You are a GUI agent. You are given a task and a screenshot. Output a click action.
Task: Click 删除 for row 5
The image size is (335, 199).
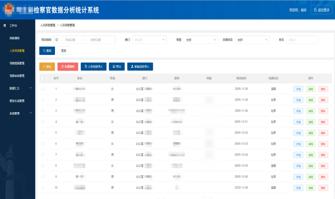[x=323, y=133]
